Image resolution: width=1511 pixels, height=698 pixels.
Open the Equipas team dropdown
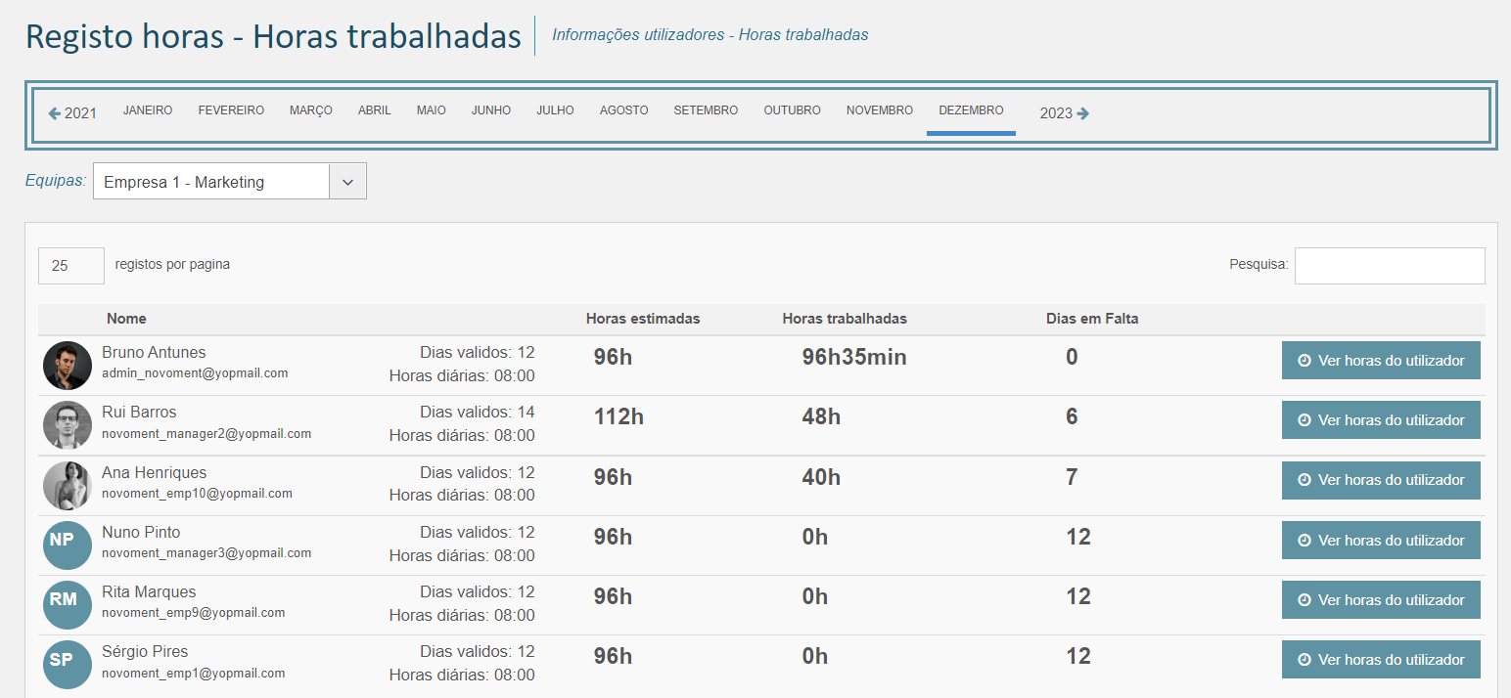212,182
